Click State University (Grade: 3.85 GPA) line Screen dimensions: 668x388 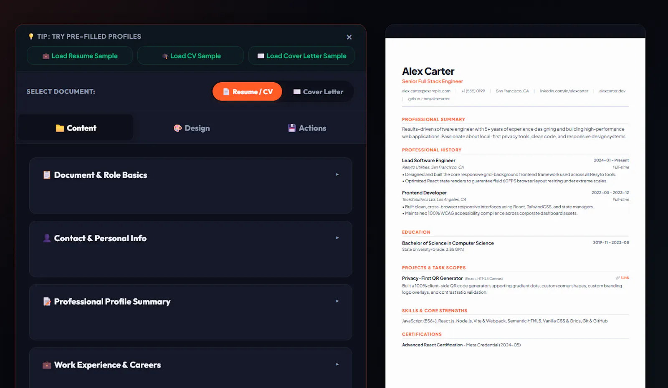[433, 249]
